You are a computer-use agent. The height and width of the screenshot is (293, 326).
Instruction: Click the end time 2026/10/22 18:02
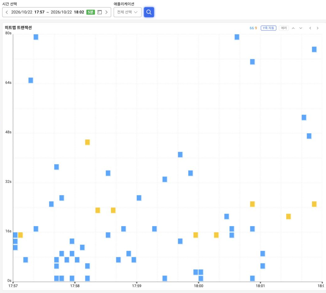67,12
